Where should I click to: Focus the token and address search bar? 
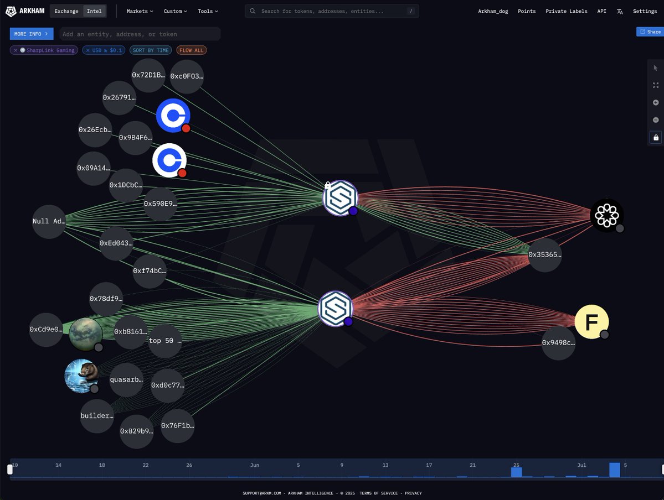click(x=332, y=11)
